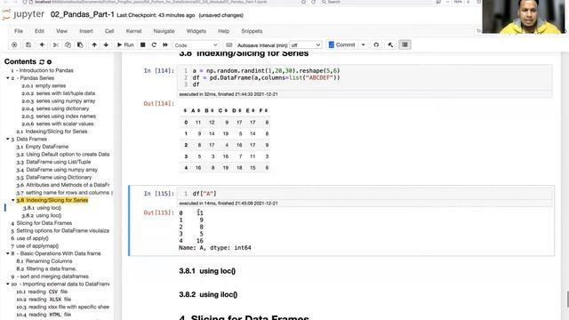This screenshot has height=320, width=569.
Task: Open the File menu
Action: click(x=19, y=31)
